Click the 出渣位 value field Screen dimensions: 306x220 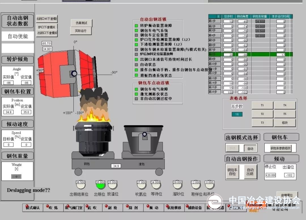coord(289,175)
